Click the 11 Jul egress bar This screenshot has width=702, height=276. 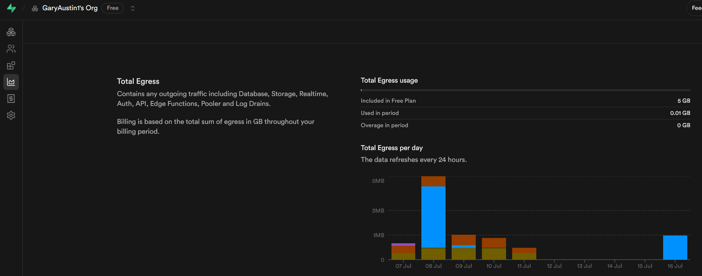coord(524,254)
